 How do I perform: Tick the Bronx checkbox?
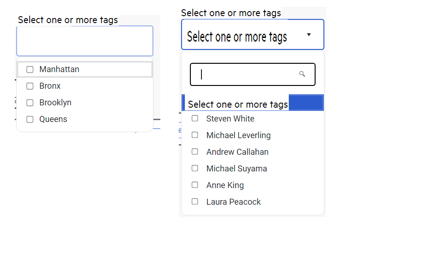tap(30, 86)
